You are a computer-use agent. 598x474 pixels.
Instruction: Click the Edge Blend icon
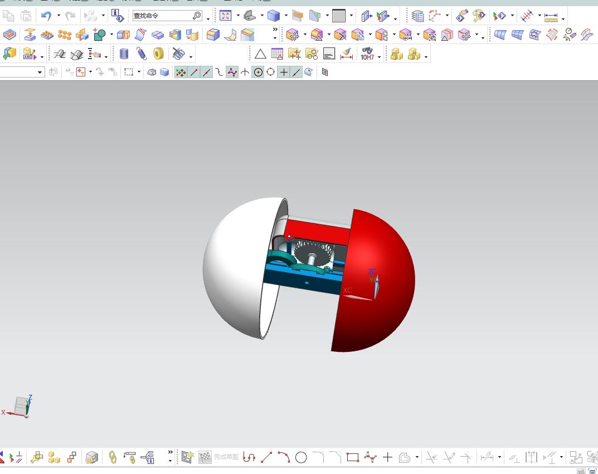pyautogui.click(x=213, y=35)
